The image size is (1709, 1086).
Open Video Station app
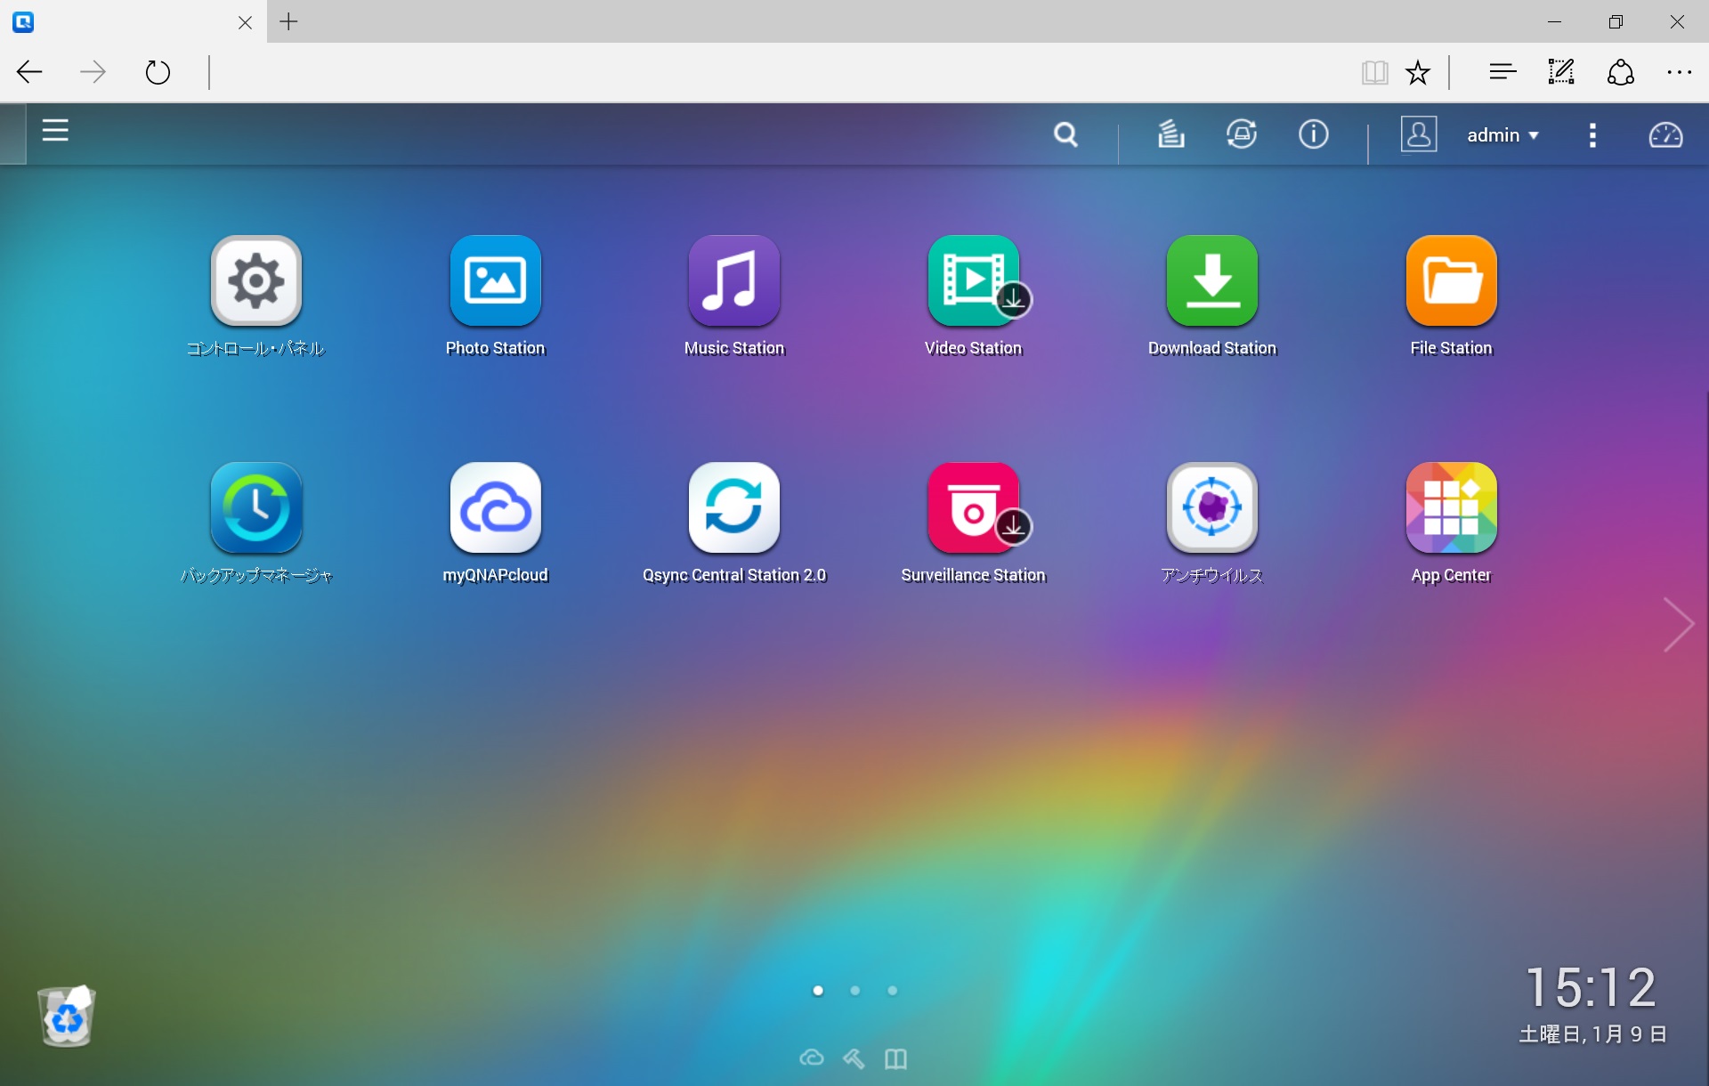coord(974,280)
